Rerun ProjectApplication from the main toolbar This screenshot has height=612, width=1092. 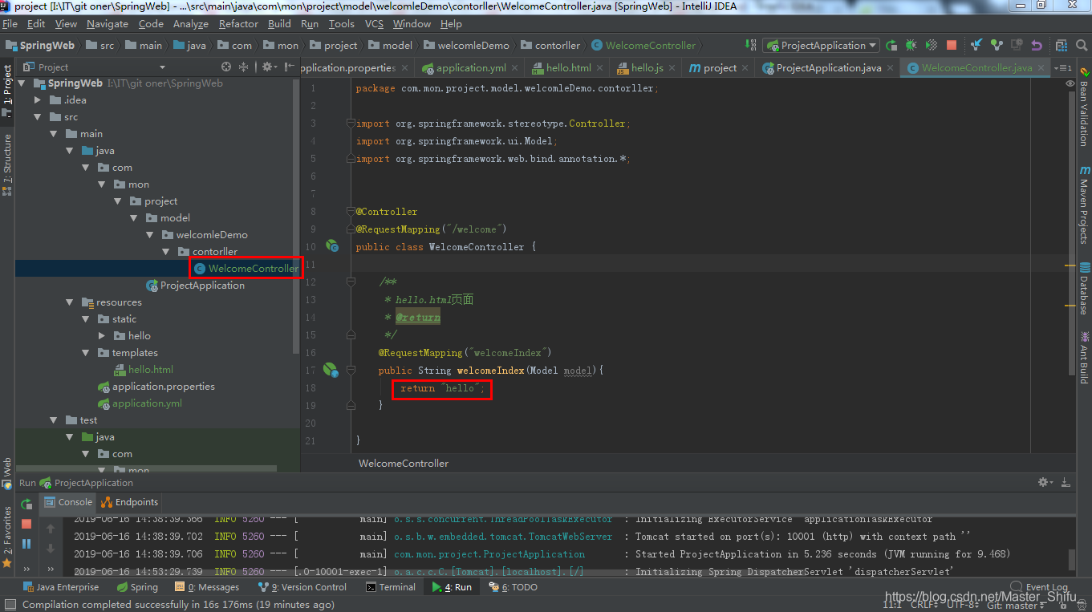(891, 46)
